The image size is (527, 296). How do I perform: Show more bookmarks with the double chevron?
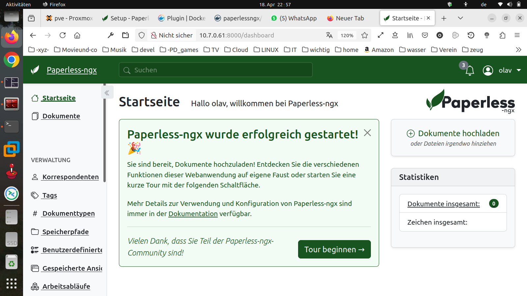pos(518,50)
